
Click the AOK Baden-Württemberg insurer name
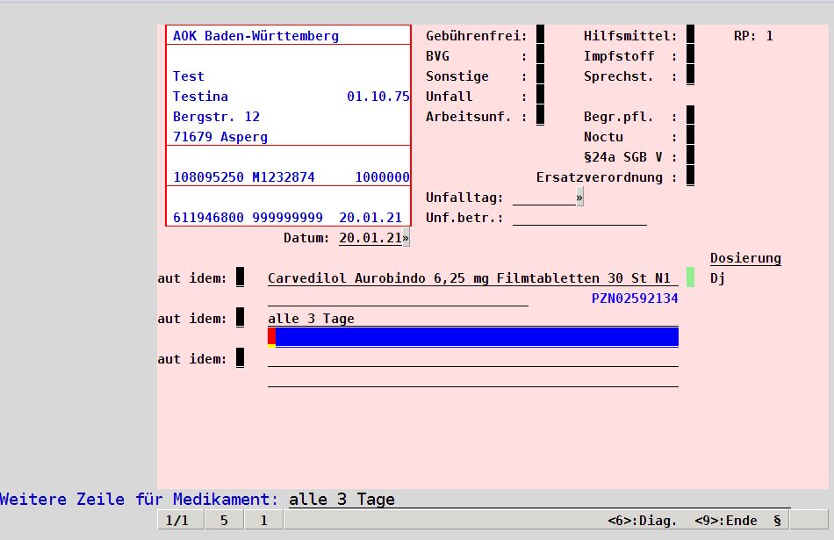(255, 36)
